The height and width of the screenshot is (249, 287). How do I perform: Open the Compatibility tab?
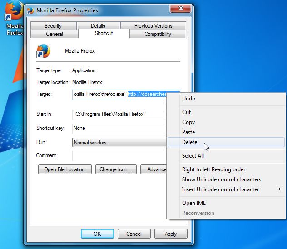158,34
